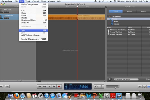This screenshot has width=150, height=100.
Task: Open the volume status menu icon
Action: pos(111,1)
